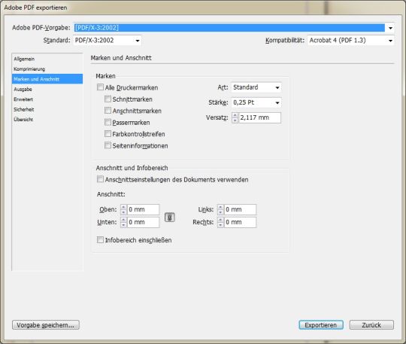Click the Links bleed field
406x344 pixels.
pos(240,209)
